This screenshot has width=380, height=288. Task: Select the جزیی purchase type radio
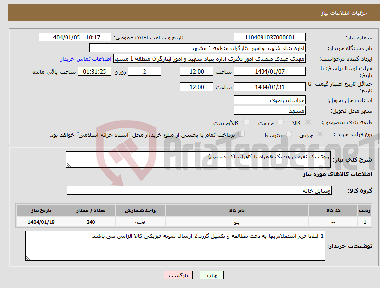320,134
